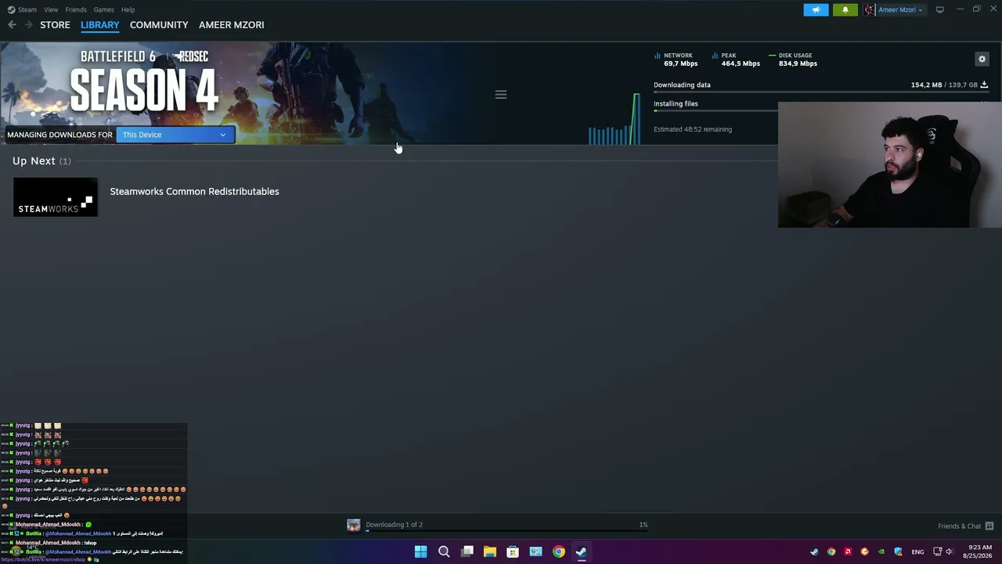1002x564 pixels.
Task: Open the AMEER MZORI profile tab
Action: click(232, 25)
